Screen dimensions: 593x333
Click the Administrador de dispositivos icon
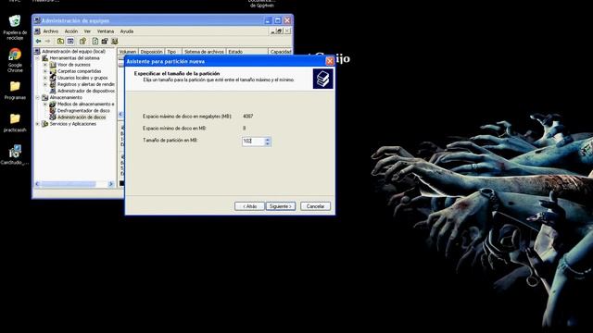pyautogui.click(x=53, y=91)
